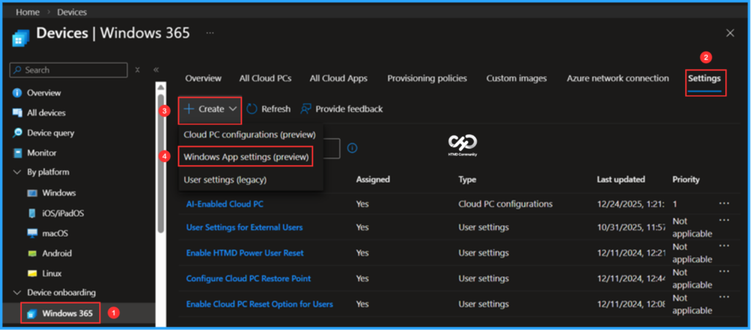Open more options for Configure Cloud PC Restore Point
Screen dimensions: 751x330
pos(724,271)
